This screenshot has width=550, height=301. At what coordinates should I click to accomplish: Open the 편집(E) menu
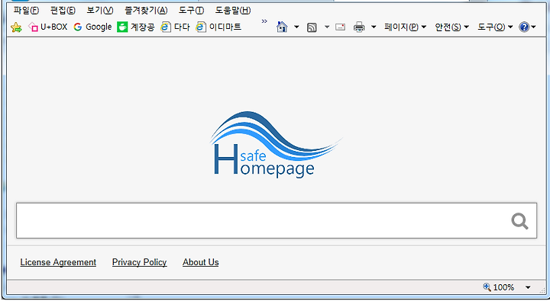(x=63, y=11)
